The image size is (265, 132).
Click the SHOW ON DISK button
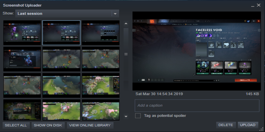[x=48, y=125]
